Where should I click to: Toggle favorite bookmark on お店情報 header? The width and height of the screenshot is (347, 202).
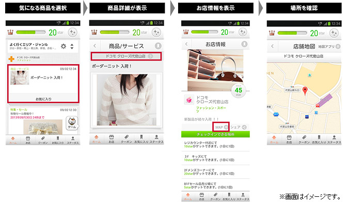click(244, 44)
